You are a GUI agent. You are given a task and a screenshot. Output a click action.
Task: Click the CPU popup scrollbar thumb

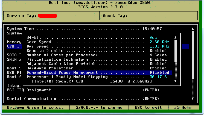point(176,51)
